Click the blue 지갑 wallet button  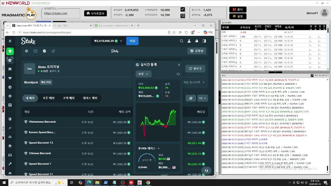point(132,41)
